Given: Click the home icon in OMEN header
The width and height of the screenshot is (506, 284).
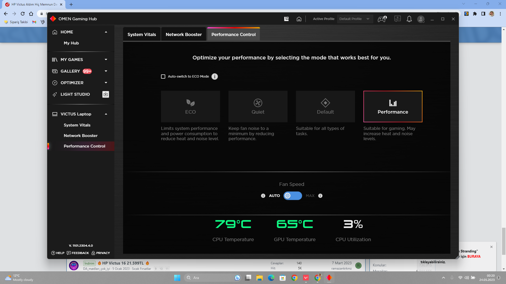Looking at the screenshot, I should click(299, 19).
